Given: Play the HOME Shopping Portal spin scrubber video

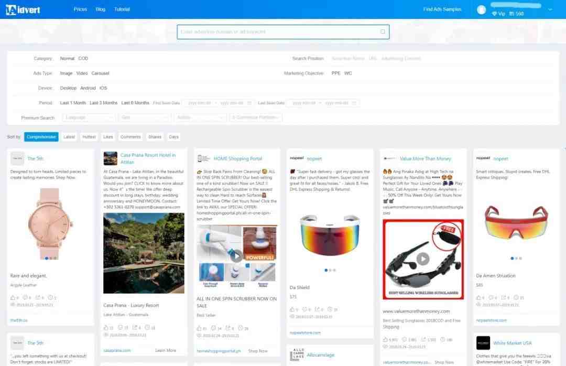Looking at the screenshot, I should coord(236,256).
